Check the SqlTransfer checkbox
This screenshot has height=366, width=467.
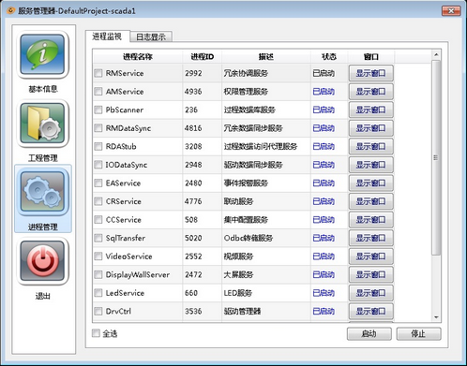point(98,238)
